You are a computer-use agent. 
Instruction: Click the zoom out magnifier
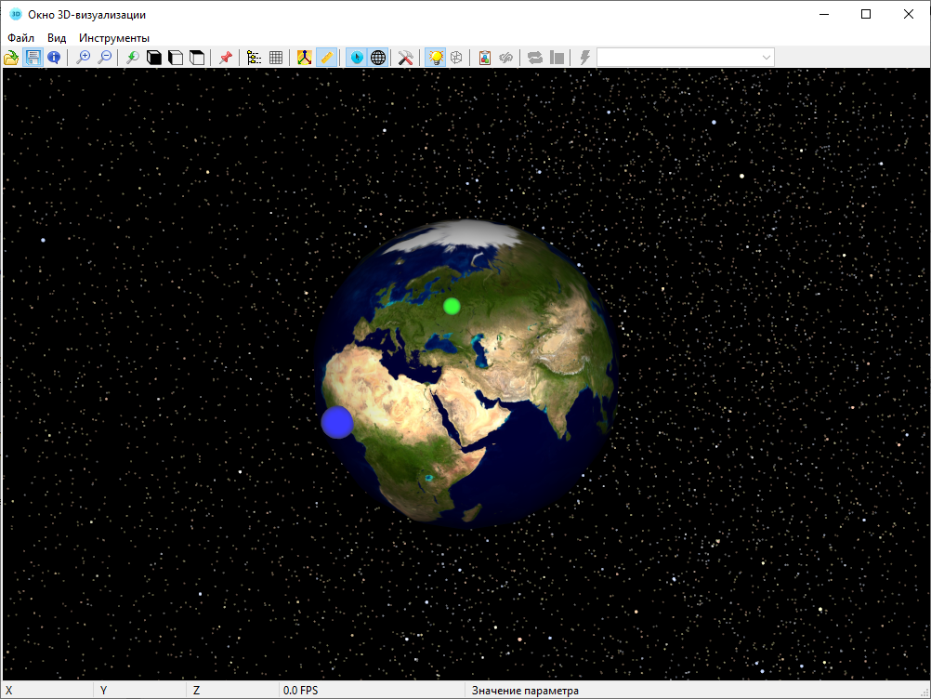click(105, 58)
